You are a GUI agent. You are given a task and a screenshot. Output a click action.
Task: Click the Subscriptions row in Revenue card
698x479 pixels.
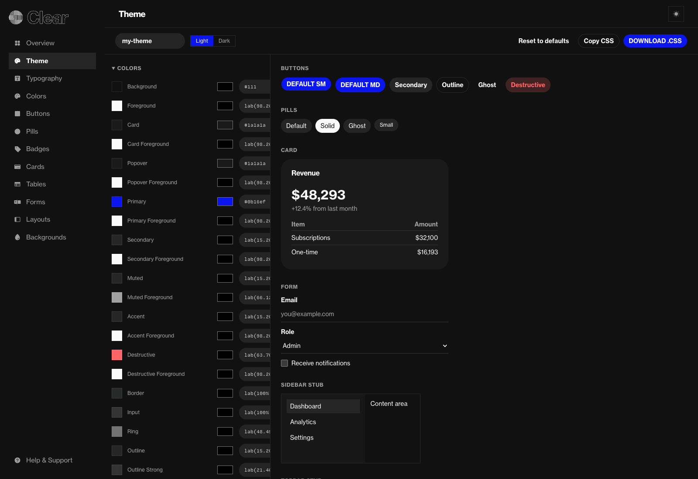tap(365, 238)
